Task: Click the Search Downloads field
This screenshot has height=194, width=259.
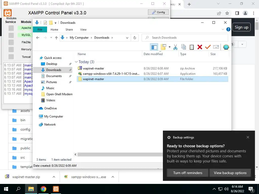Action: click(185, 38)
